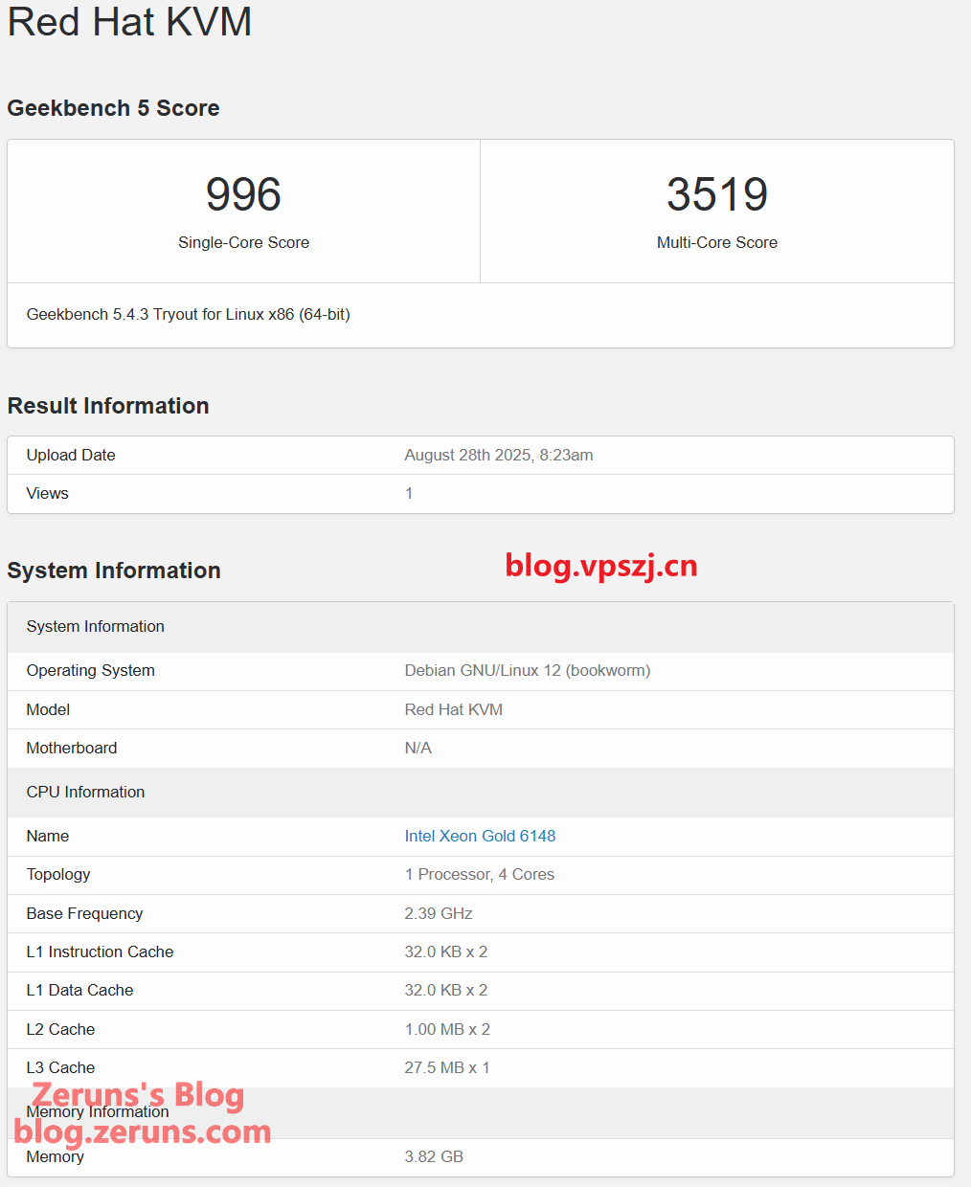This screenshot has height=1187, width=971.
Task: Select the Single-Core Score value 996
Action: 243,194
